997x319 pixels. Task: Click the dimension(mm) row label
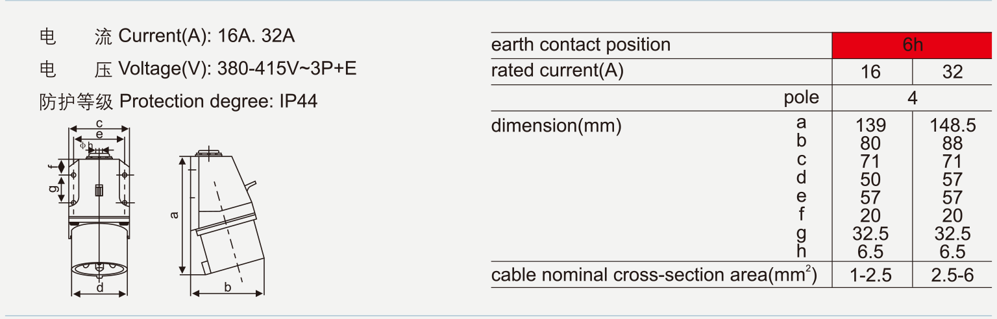pyautogui.click(x=556, y=125)
